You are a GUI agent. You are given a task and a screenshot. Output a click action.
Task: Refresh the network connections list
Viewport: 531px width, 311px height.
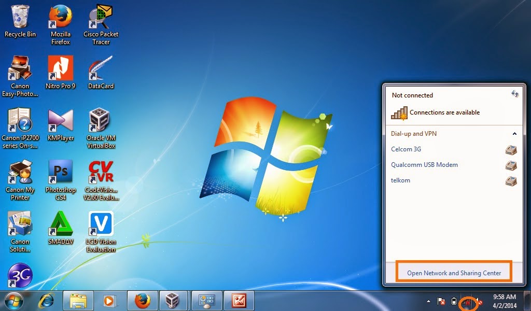coord(515,94)
